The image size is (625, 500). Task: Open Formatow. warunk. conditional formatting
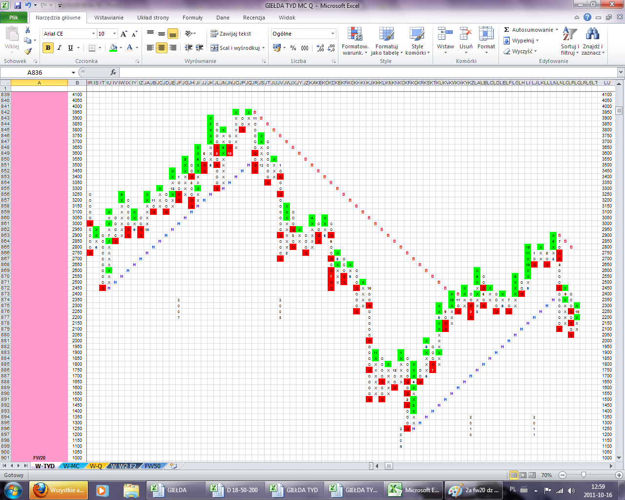[x=355, y=42]
